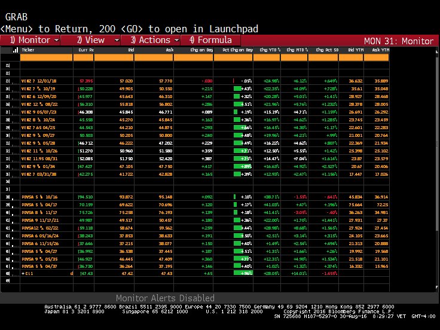This screenshot has height=330, width=440.
Task: Click the MON 31: Monitor title label
Action: pyautogui.click(x=399, y=41)
